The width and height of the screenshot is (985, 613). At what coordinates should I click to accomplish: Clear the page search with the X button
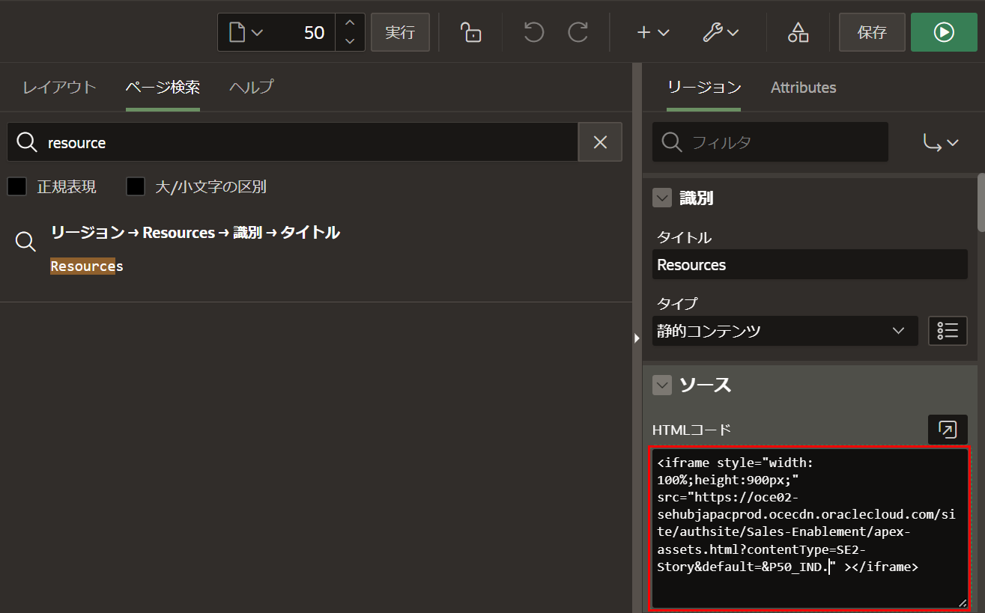[x=600, y=142]
